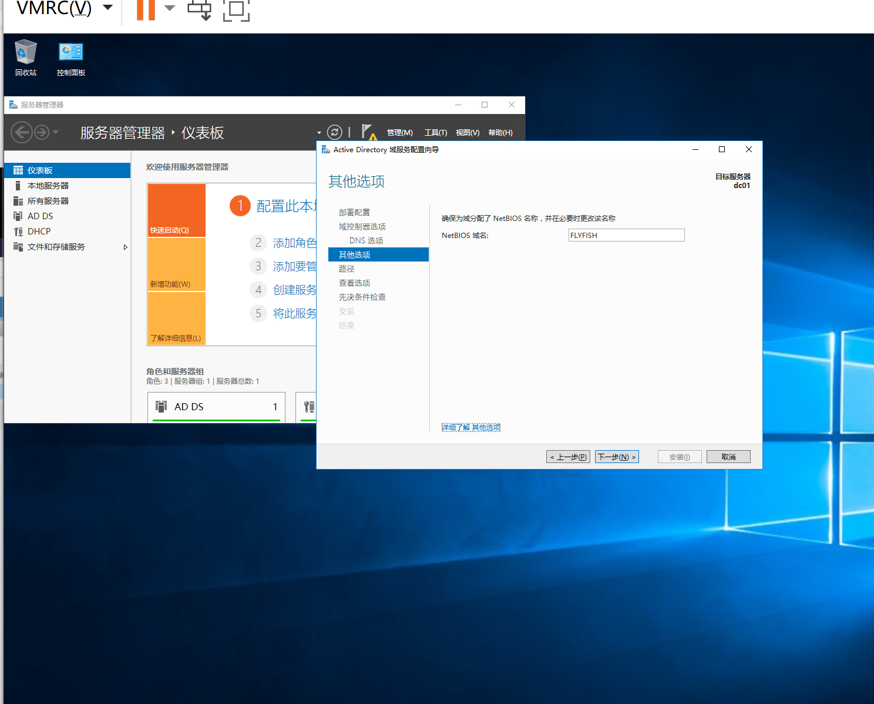Click the back arrow in Server Manager

point(22,132)
